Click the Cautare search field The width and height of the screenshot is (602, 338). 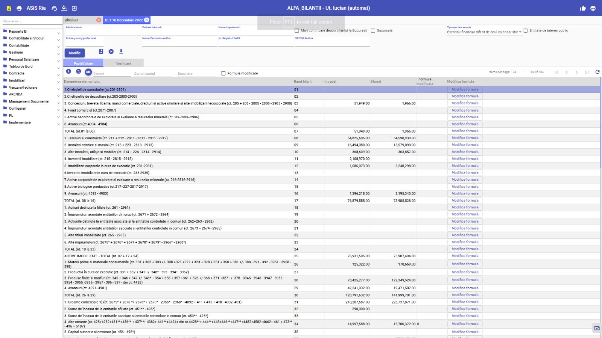tap(112, 74)
